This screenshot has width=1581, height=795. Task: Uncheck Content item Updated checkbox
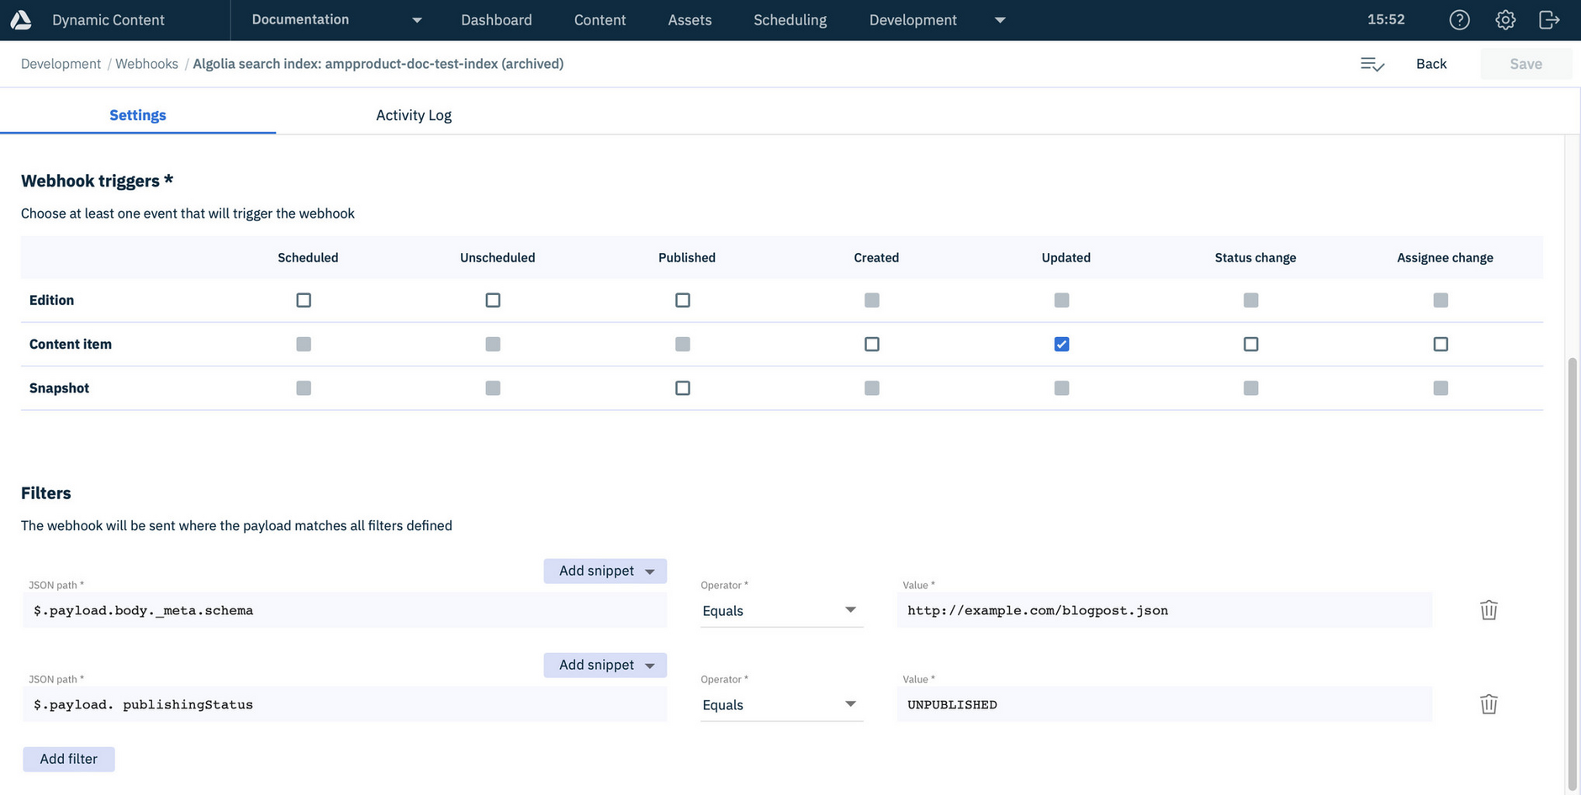point(1062,344)
